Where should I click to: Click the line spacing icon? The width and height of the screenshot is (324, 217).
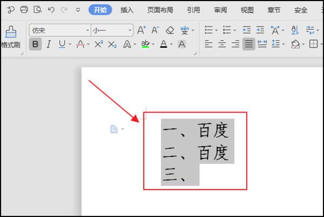coord(275,44)
